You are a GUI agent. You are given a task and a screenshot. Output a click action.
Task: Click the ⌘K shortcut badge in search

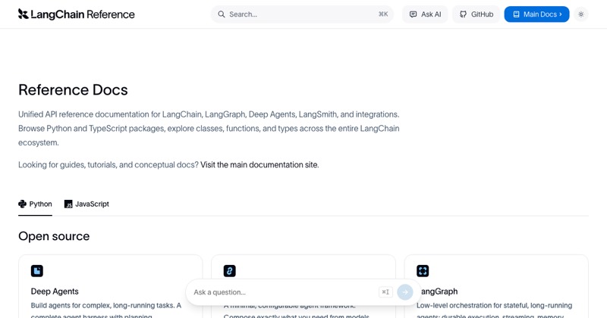[383, 14]
